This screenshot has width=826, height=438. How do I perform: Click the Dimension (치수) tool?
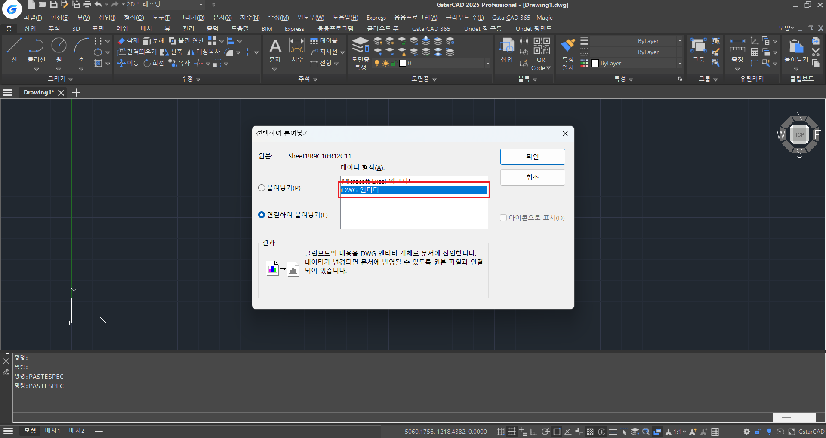(x=297, y=51)
